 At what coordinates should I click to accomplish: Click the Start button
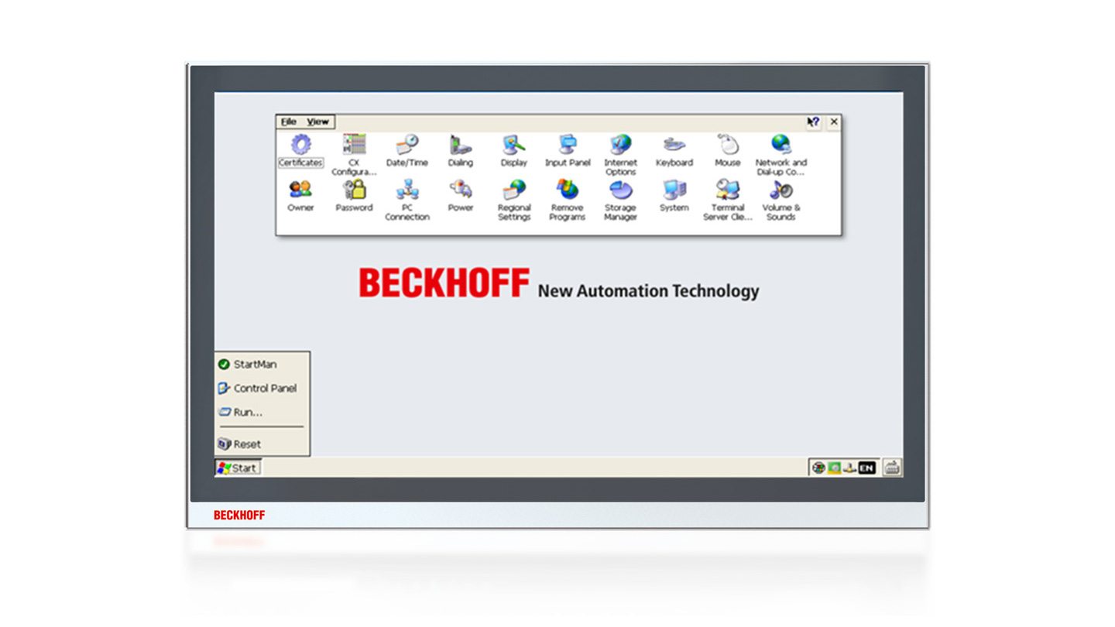[238, 468]
